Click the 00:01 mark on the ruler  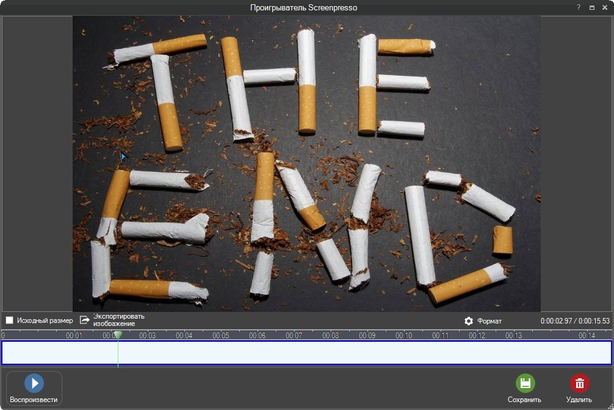coord(74,335)
